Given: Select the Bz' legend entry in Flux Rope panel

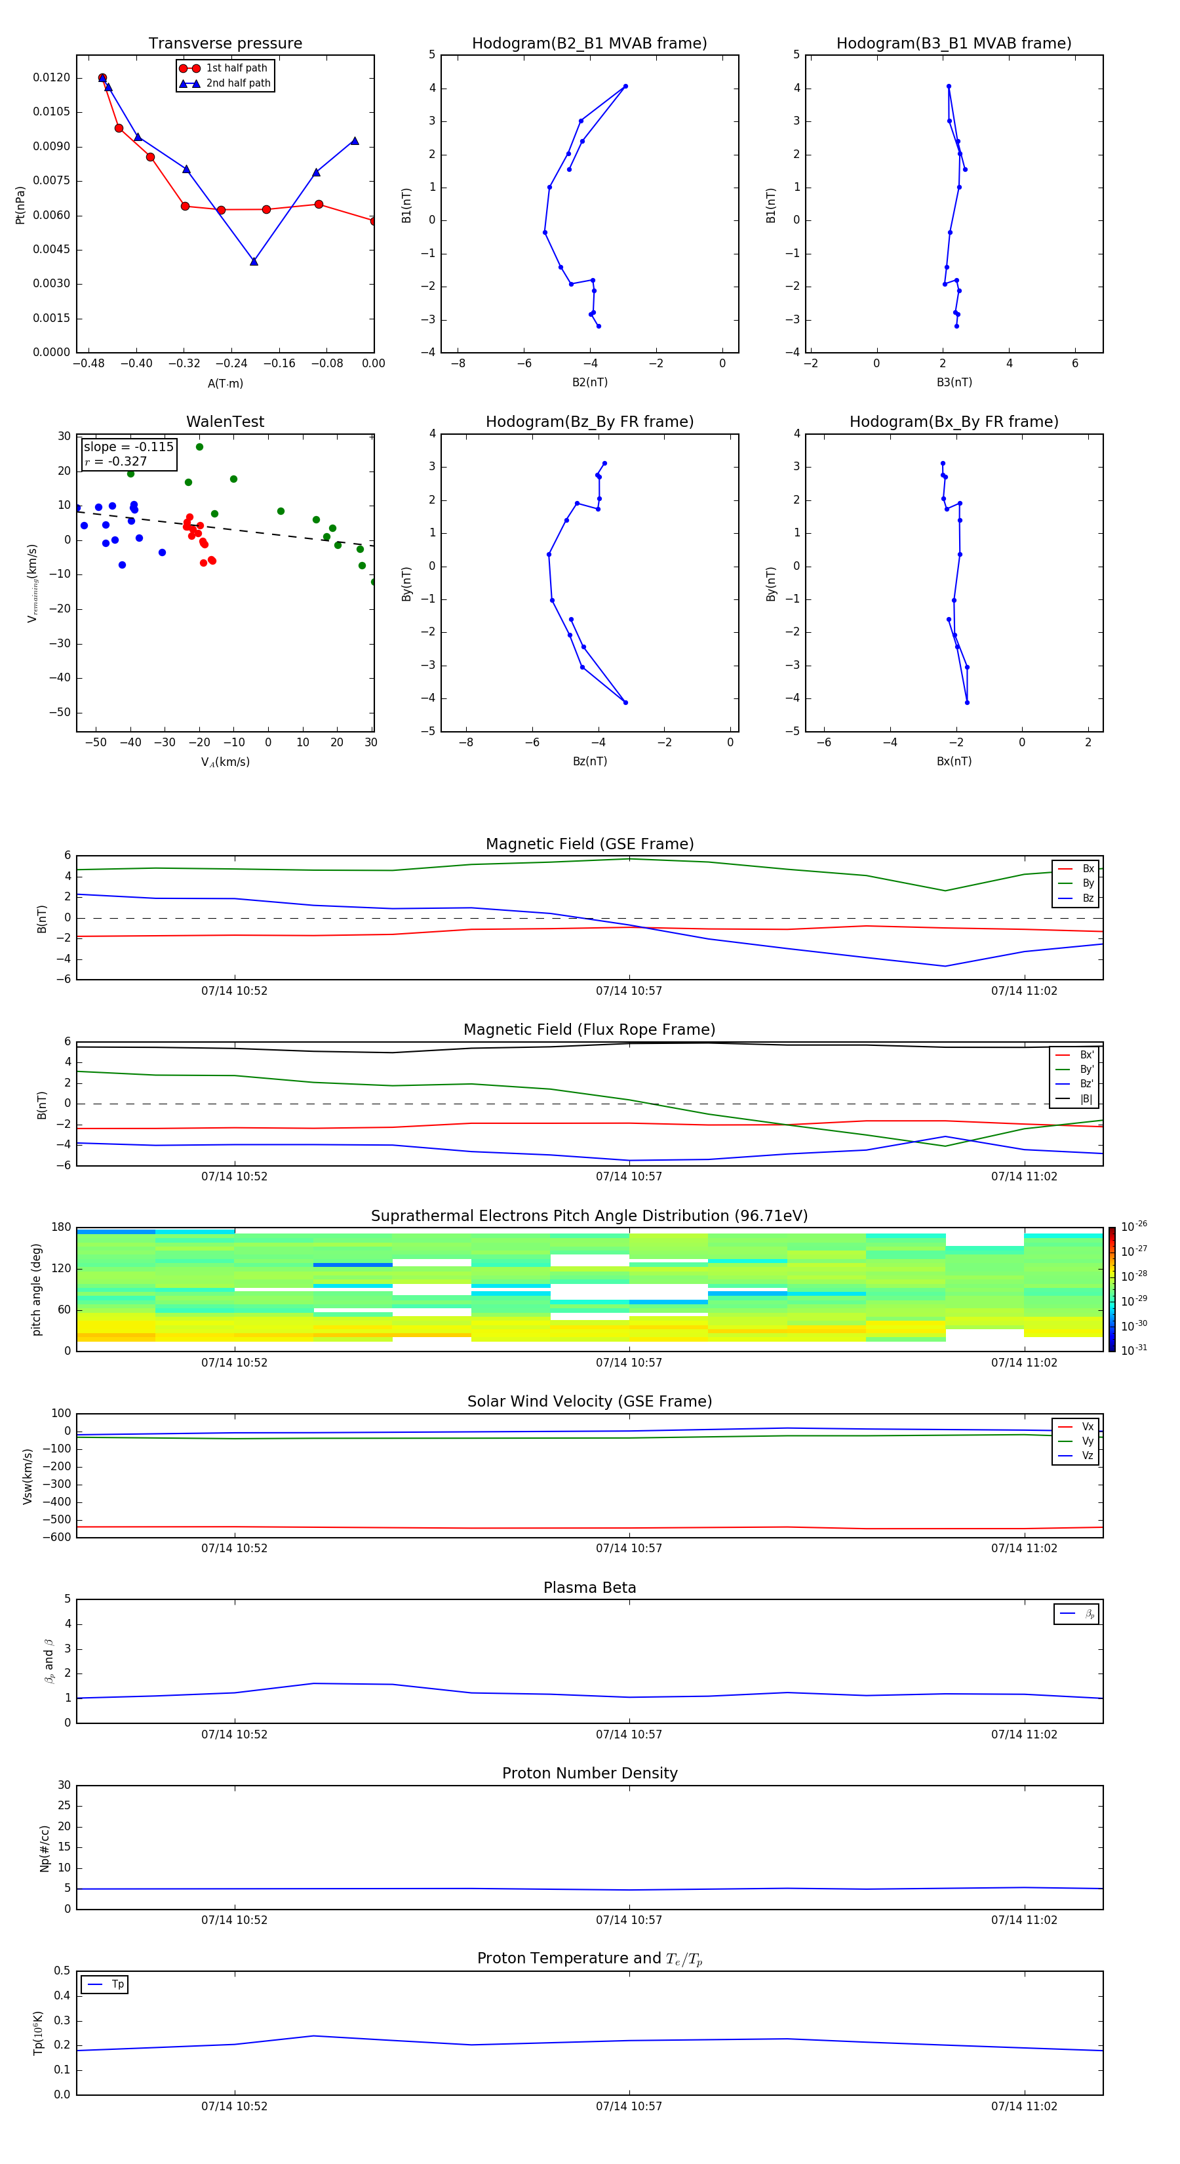Looking at the screenshot, I should pyautogui.click(x=1074, y=1084).
